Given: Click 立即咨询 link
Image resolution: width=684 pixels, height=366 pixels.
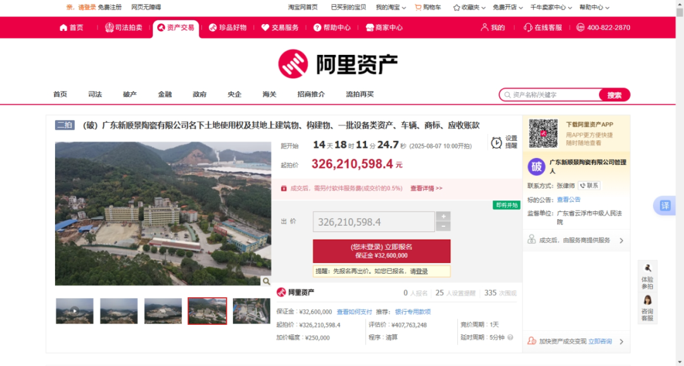Looking at the screenshot, I should click(600, 341).
